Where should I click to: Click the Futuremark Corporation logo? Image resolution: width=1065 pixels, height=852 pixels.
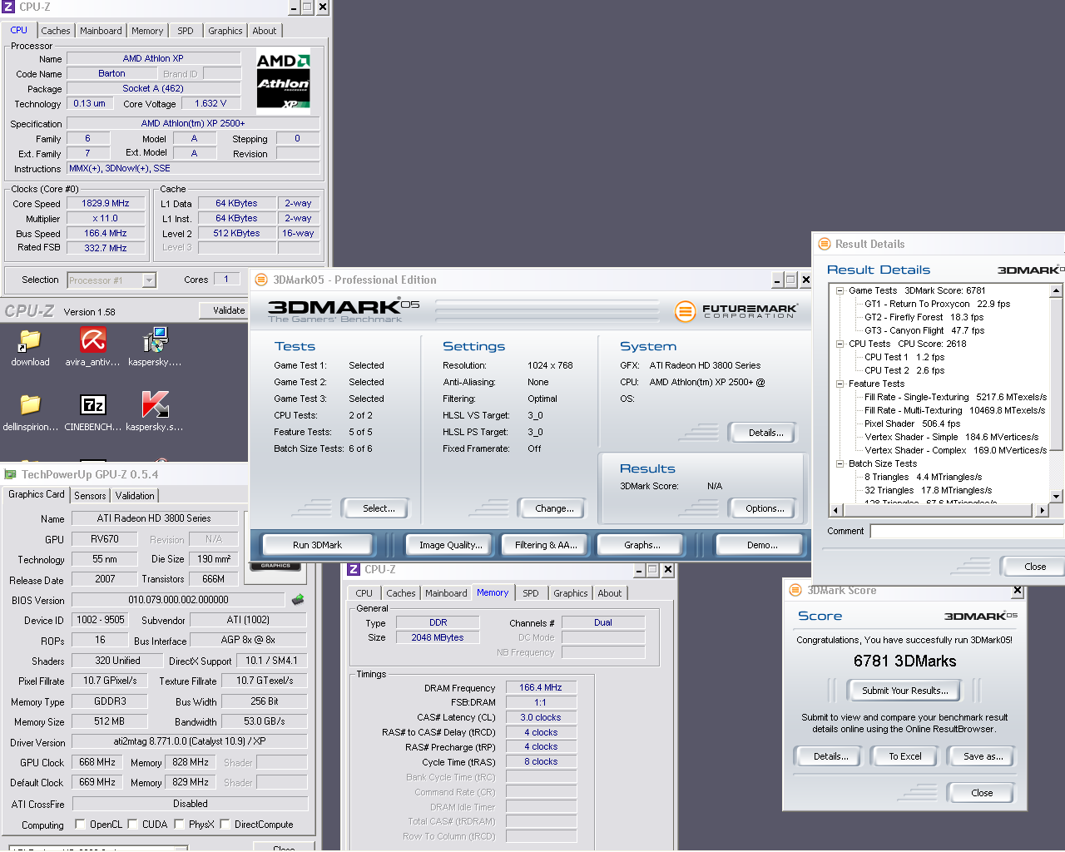point(736,311)
